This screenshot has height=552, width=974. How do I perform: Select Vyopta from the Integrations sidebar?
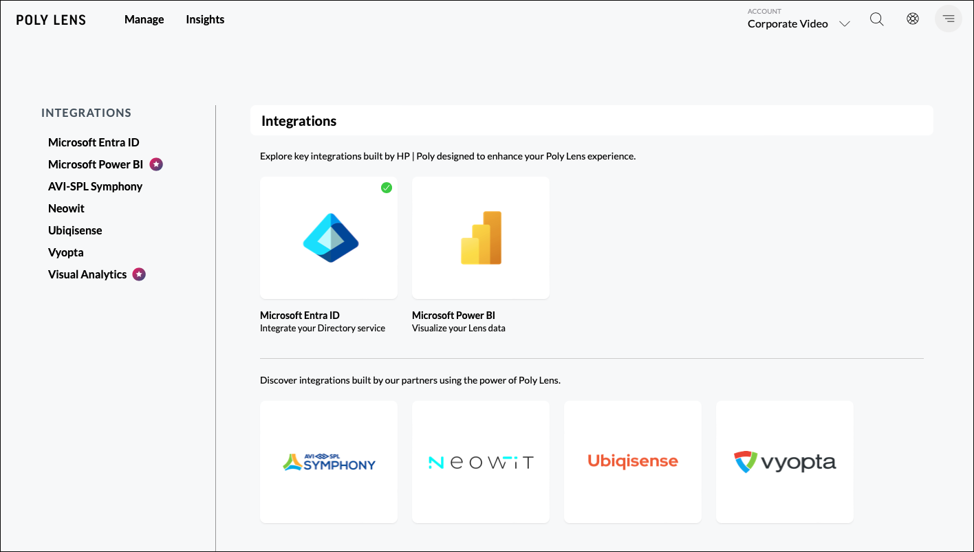pos(65,252)
